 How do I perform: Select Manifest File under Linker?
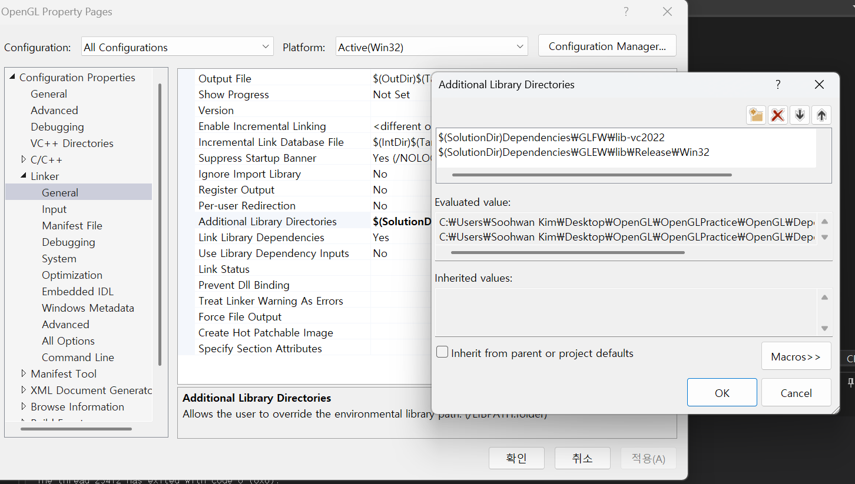coord(72,225)
